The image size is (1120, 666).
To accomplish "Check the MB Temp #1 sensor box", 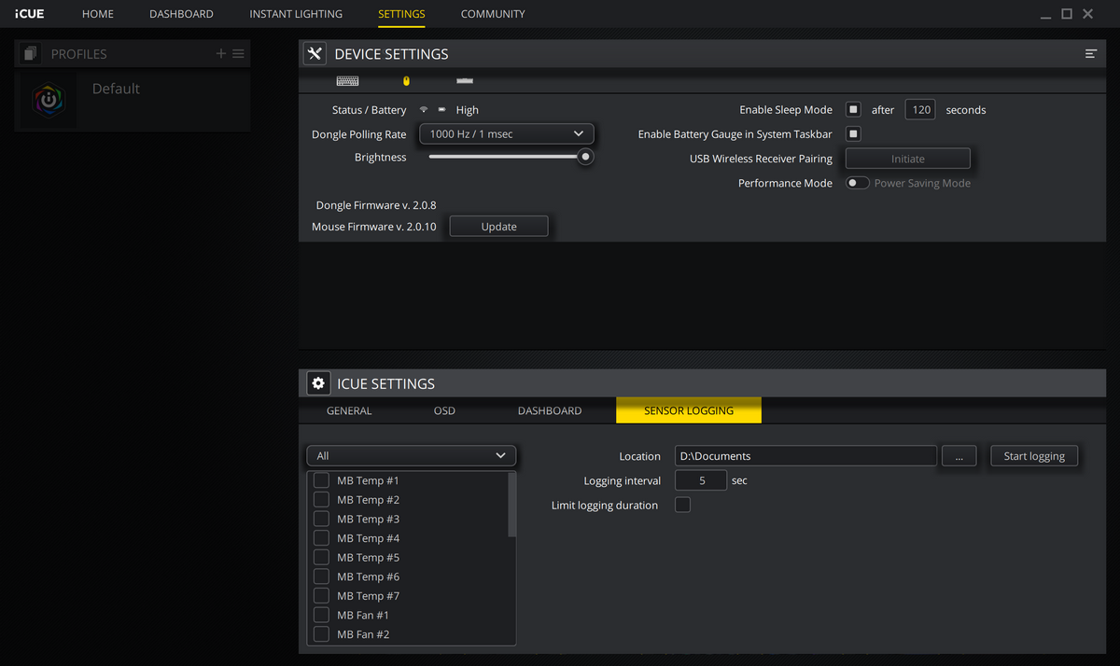I will tap(321, 480).
